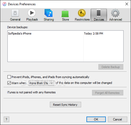This screenshot has height=125, width=131.
Task: Open the General preferences tab
Action: tap(15, 15)
